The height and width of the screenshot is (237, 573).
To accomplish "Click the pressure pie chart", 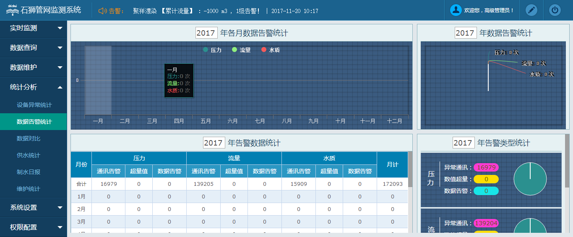I will point(530,179).
